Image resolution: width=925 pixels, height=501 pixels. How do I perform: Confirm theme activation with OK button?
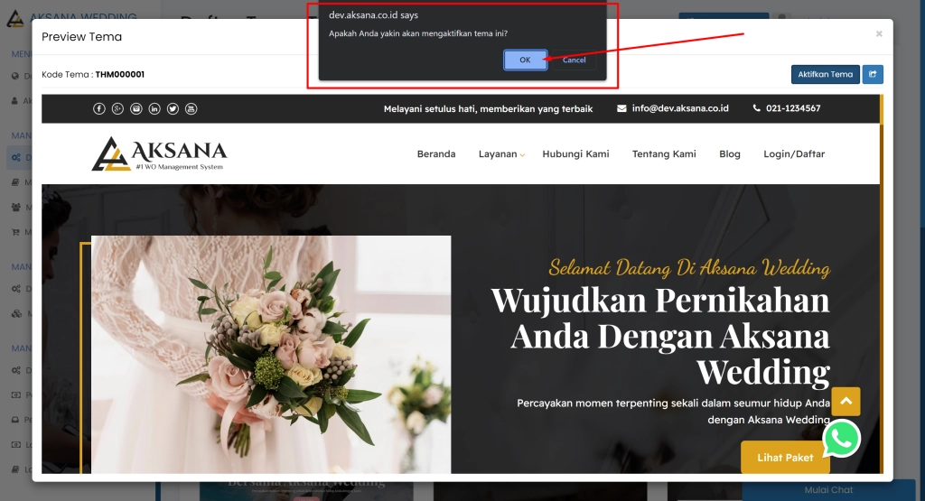[x=525, y=60]
